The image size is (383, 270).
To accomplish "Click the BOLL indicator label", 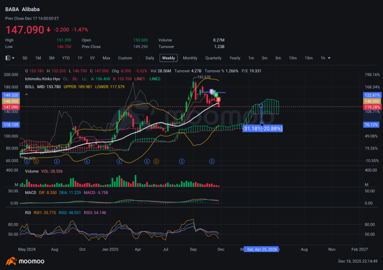I will pyautogui.click(x=30, y=87).
